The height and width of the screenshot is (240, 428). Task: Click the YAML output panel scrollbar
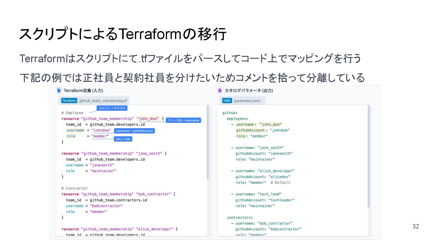coord(369,156)
